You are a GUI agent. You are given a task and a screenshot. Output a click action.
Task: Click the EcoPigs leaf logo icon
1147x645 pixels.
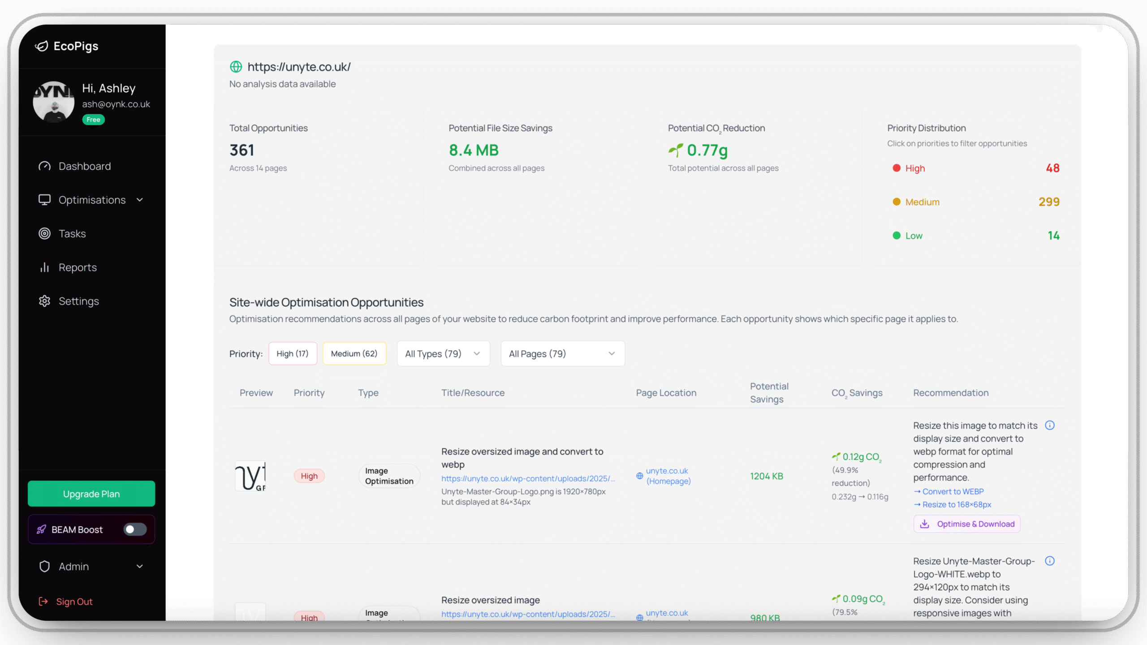coord(42,46)
